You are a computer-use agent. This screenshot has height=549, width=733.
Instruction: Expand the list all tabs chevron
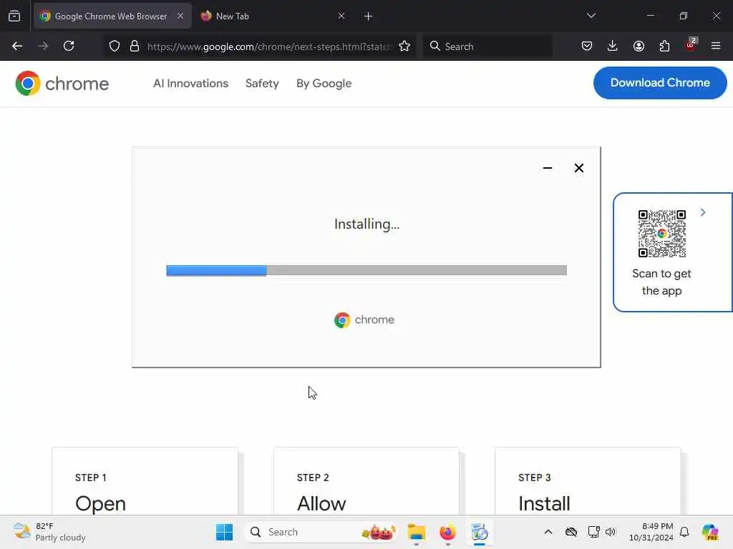coord(591,16)
